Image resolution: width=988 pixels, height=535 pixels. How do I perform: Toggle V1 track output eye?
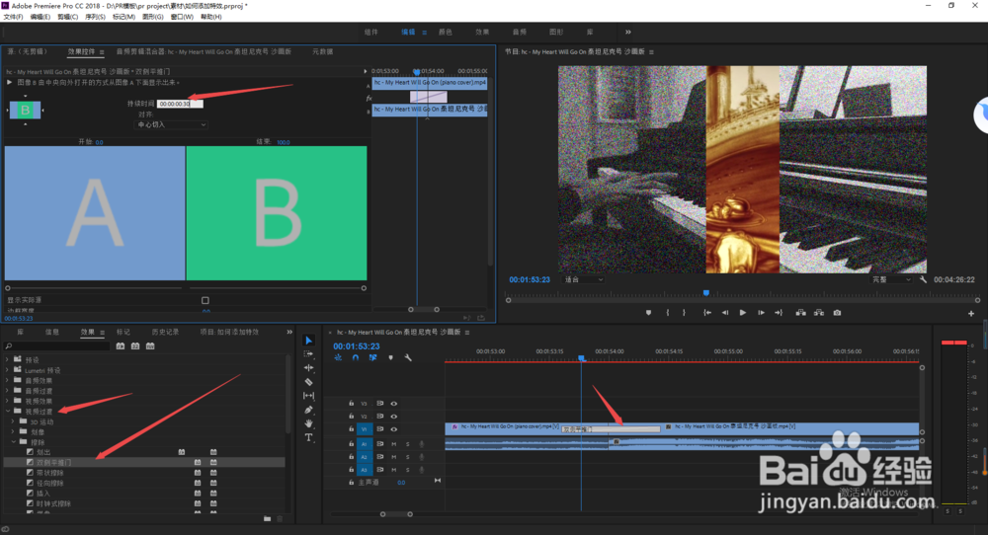[x=394, y=429]
